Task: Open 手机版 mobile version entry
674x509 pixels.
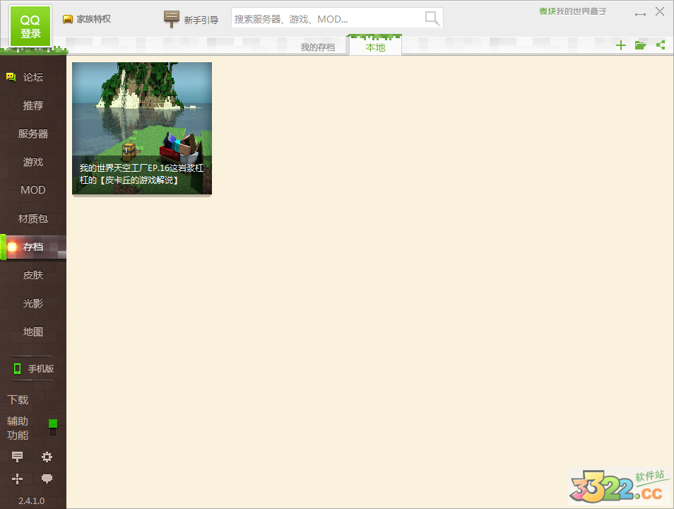Action: (33, 369)
